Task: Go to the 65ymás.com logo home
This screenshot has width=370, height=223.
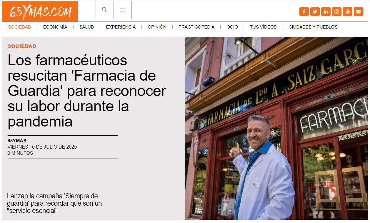Action: pos(40,11)
